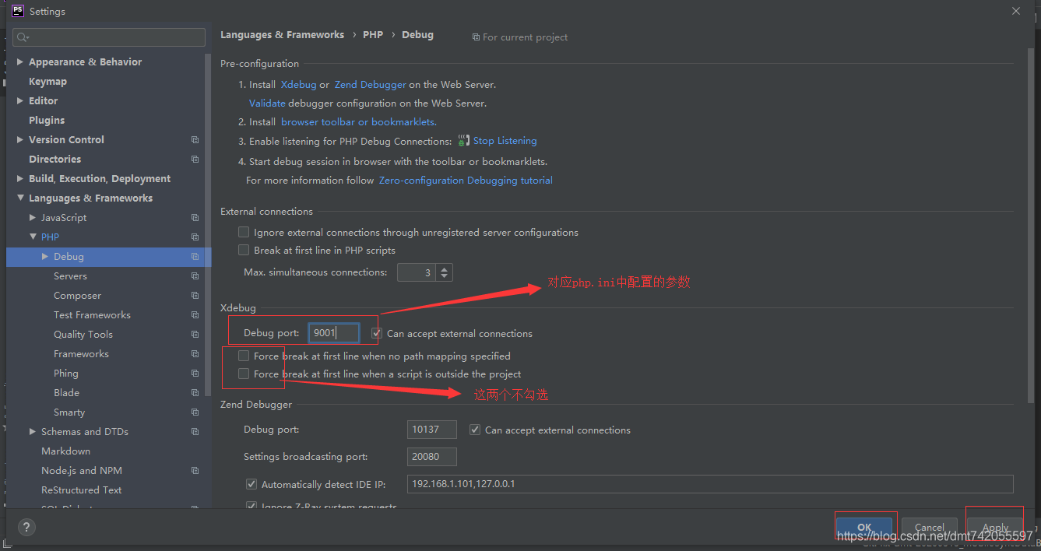This screenshot has width=1041, height=551.
Task: Click project-level icon beside Node.js and NPM
Action: pos(195,471)
